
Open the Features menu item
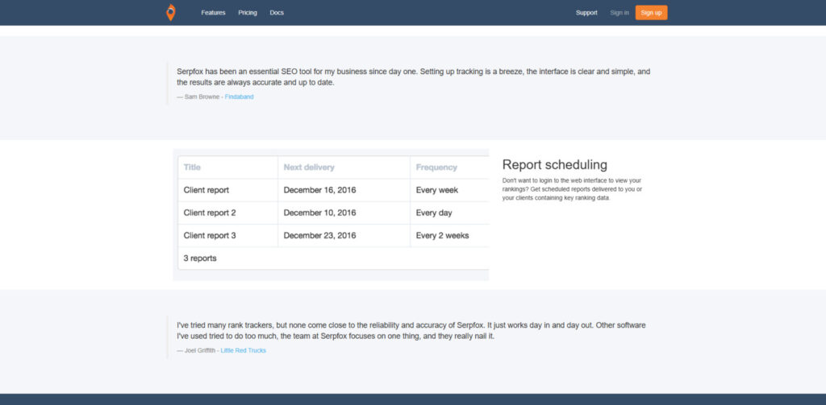(213, 13)
